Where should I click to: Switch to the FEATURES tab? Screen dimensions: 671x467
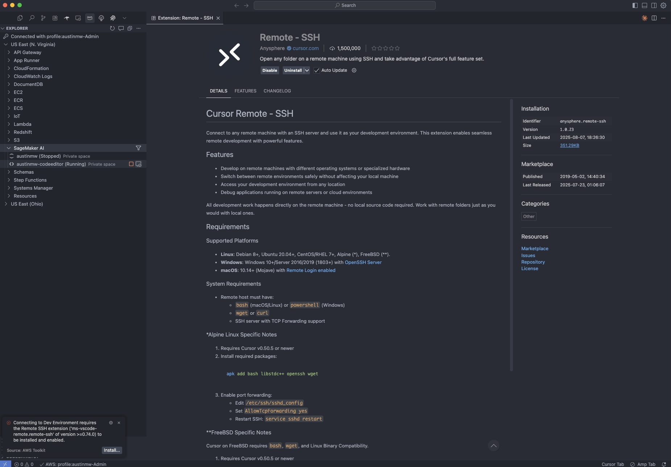(245, 91)
